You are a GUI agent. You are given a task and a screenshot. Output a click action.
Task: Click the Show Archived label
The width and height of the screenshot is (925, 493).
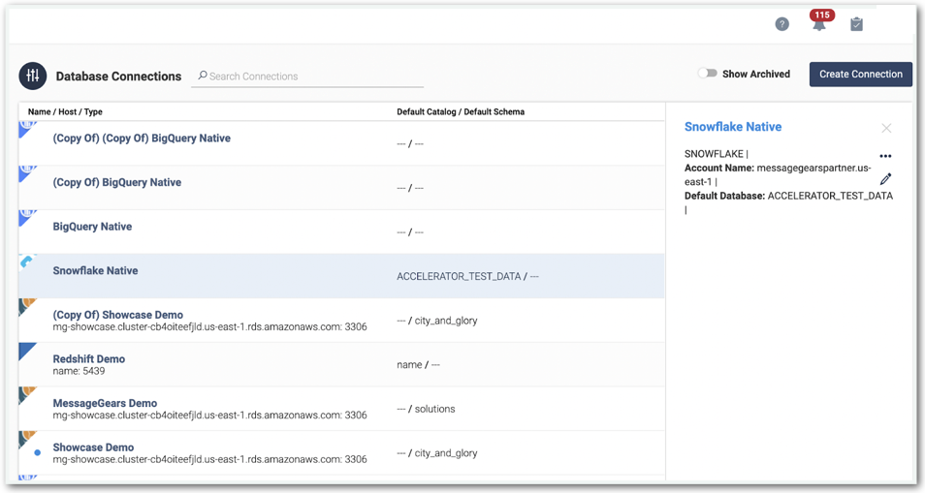point(755,75)
